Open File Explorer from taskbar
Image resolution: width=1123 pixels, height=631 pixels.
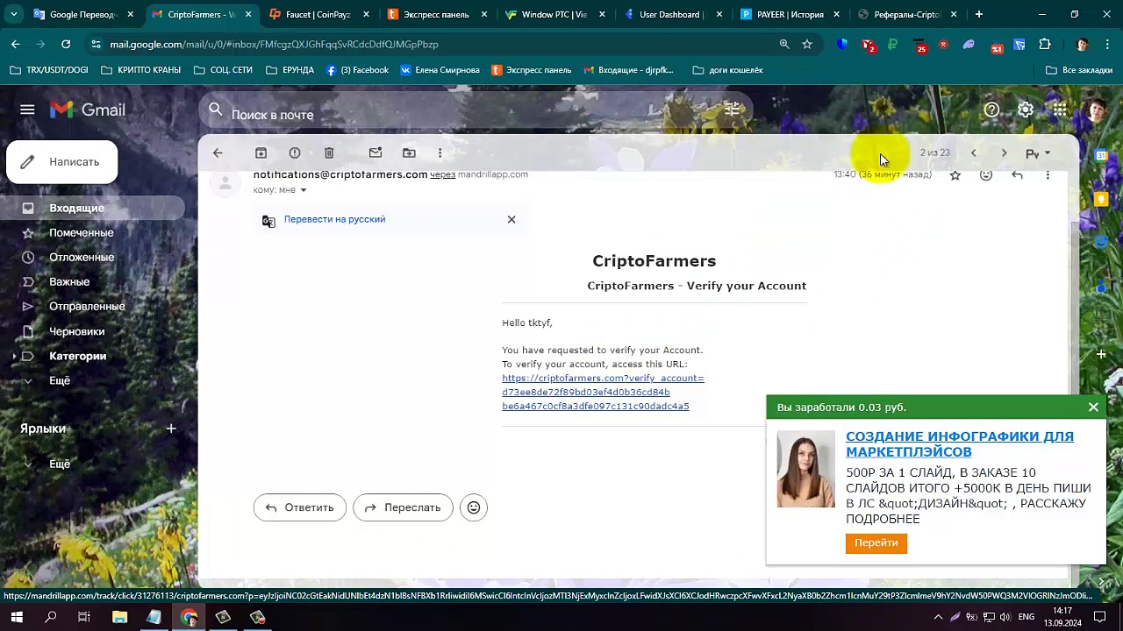coord(119,618)
